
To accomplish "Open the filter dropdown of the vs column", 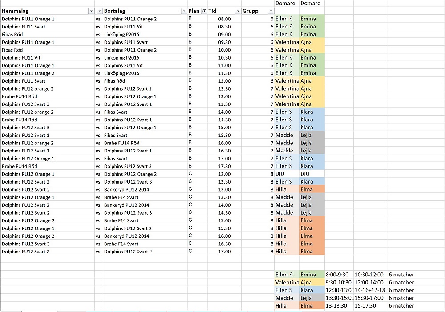I will click(x=100, y=11).
